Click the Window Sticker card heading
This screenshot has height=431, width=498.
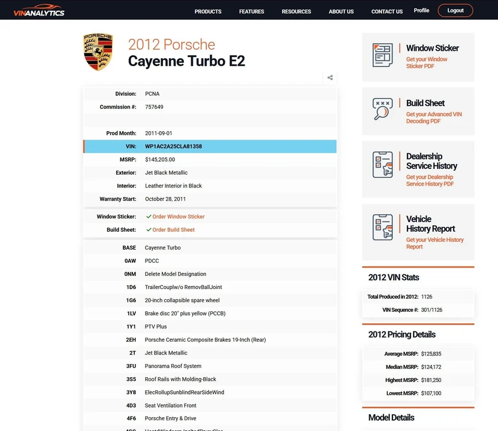(433, 48)
